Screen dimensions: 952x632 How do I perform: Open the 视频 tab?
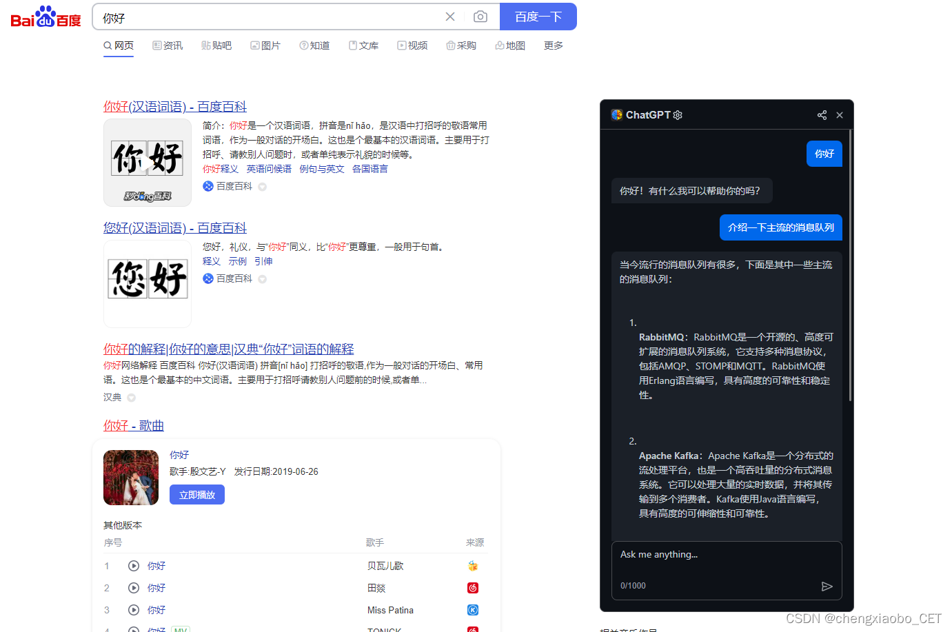pos(412,45)
